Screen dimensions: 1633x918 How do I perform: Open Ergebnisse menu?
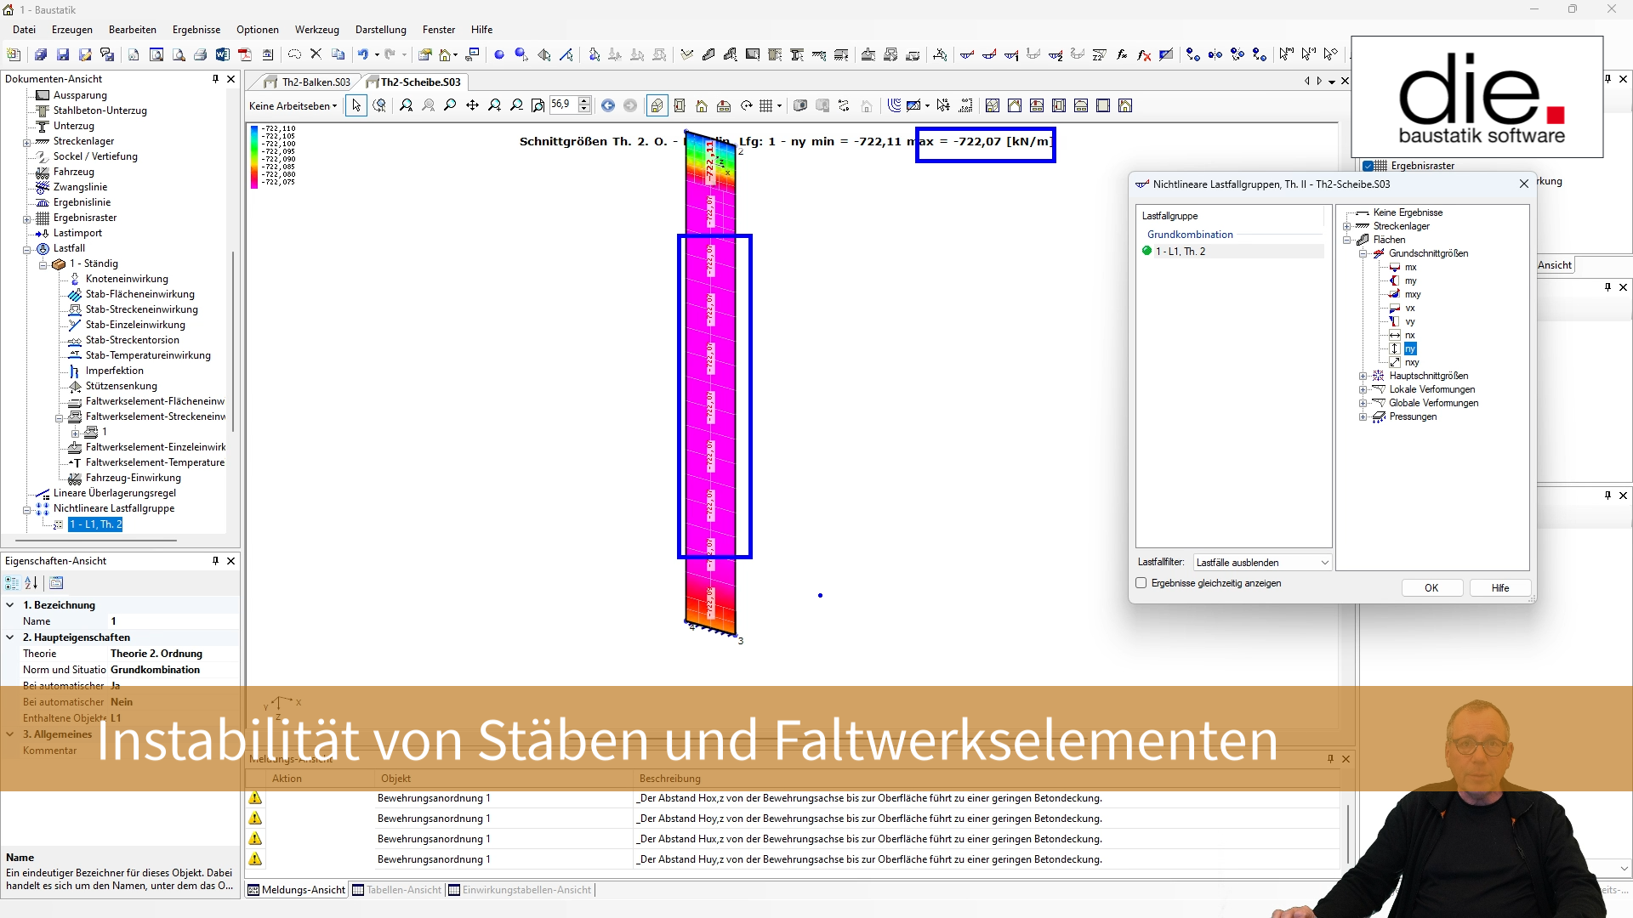pyautogui.click(x=196, y=29)
